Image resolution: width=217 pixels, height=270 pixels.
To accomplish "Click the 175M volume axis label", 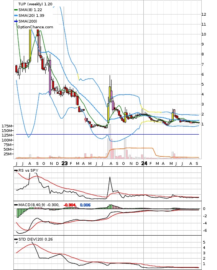I will 7,126.
